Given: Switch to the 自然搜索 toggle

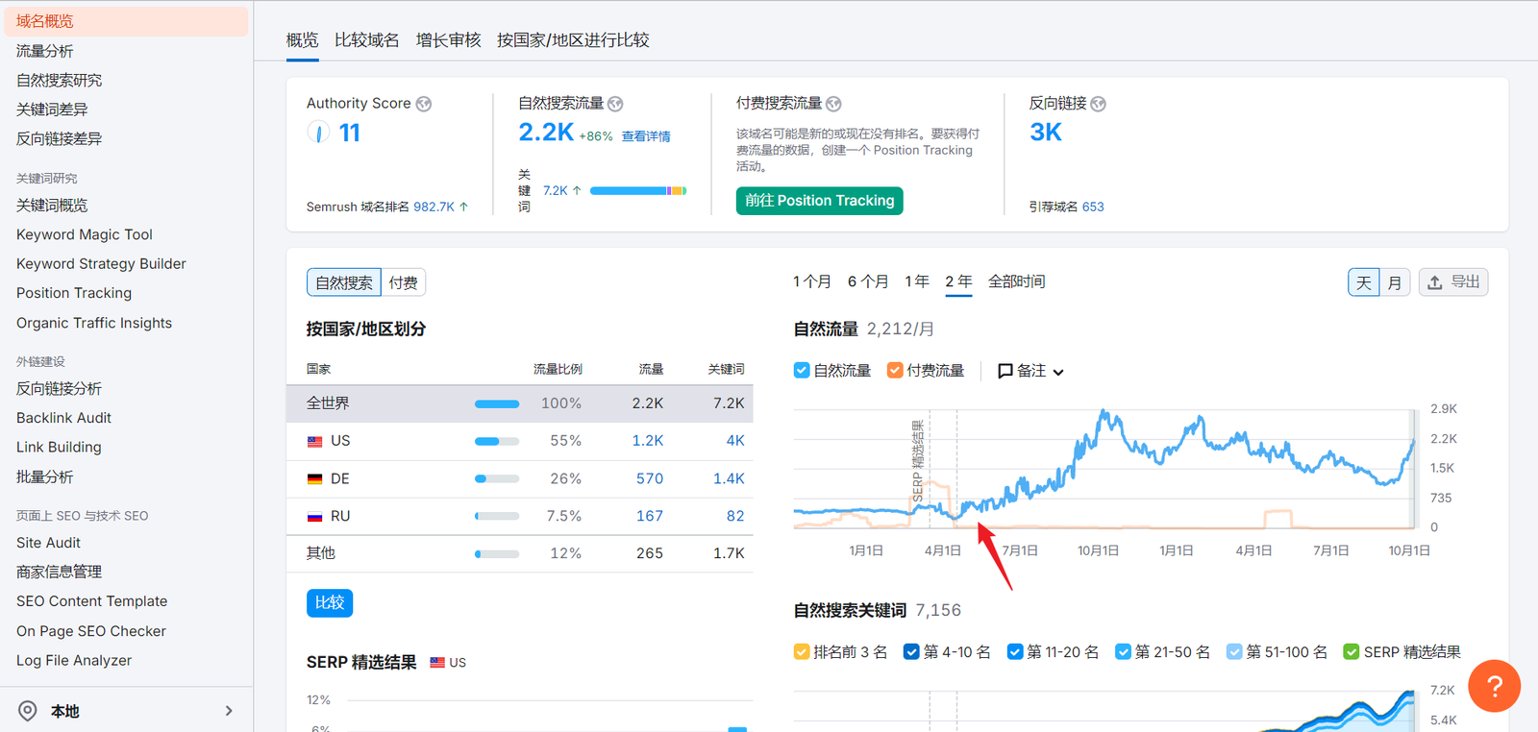Looking at the screenshot, I should [x=344, y=282].
